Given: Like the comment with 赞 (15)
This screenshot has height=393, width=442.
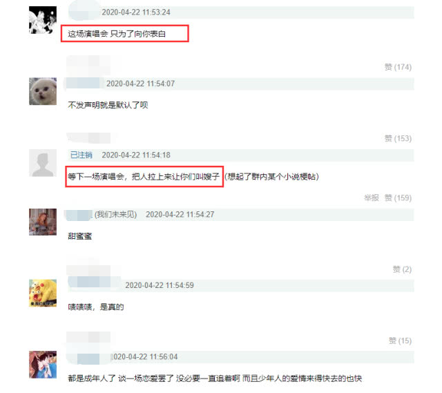Looking at the screenshot, I should tap(401, 341).
